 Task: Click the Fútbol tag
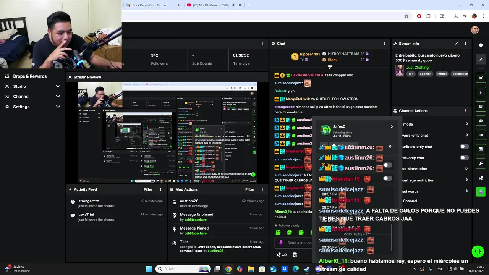point(442,74)
